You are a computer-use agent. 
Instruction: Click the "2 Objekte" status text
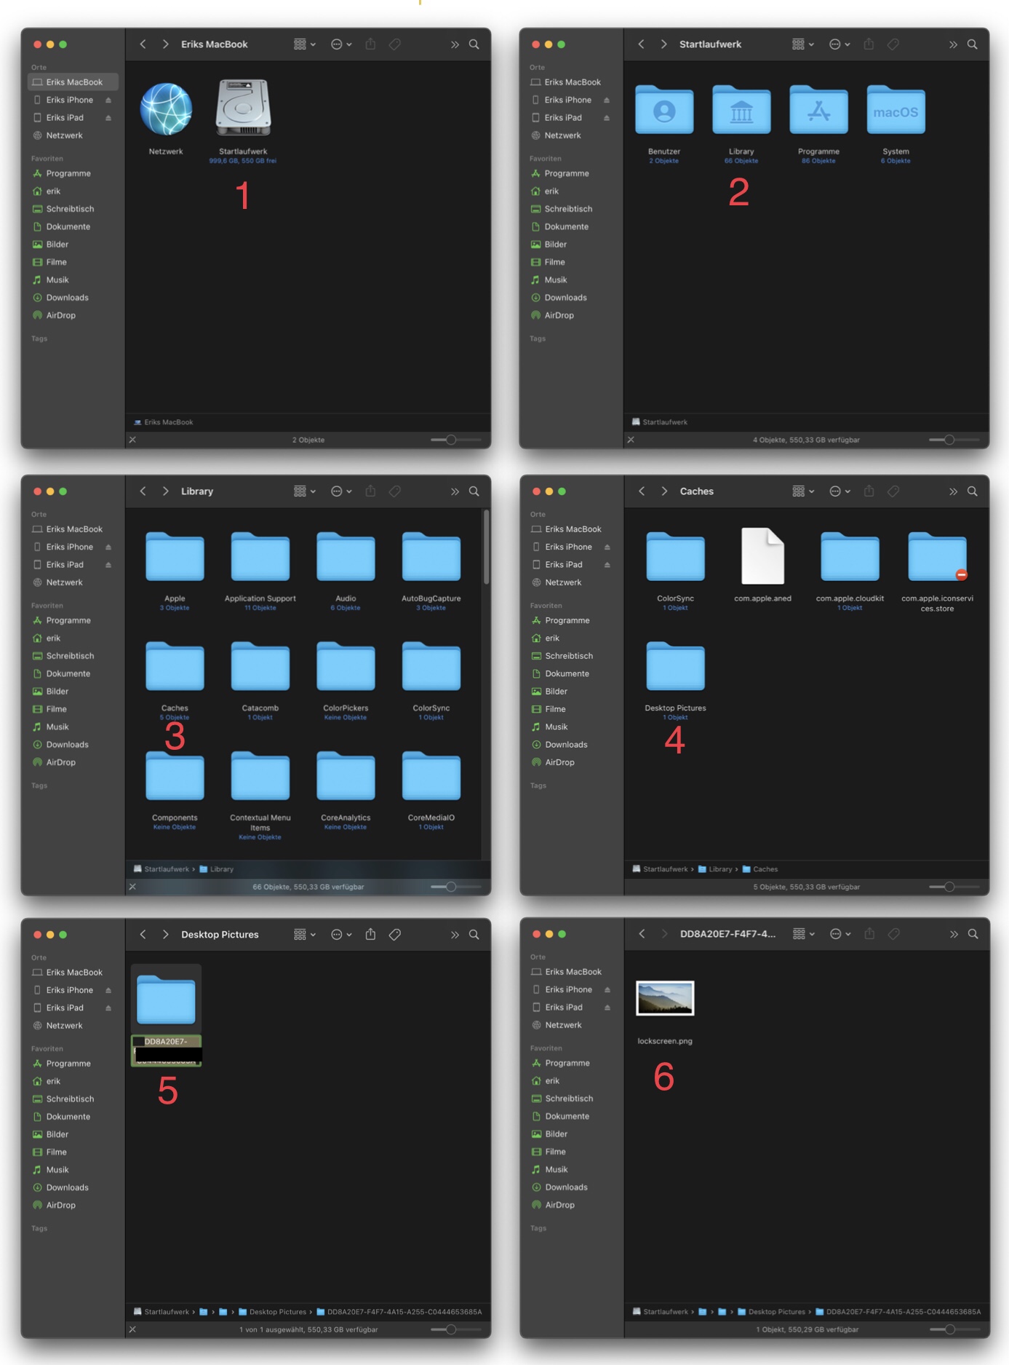(308, 440)
